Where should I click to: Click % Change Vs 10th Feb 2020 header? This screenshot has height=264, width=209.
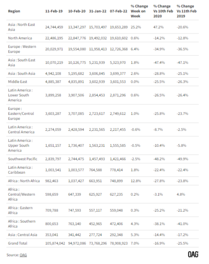(x=163, y=11)
